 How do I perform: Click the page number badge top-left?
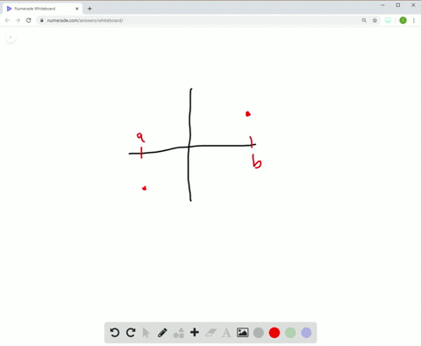point(11,38)
